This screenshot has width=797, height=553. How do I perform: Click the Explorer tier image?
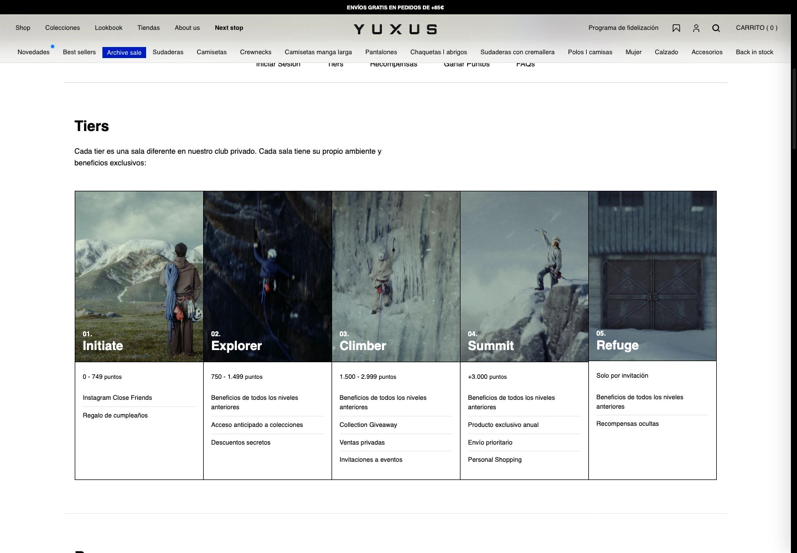[267, 276]
